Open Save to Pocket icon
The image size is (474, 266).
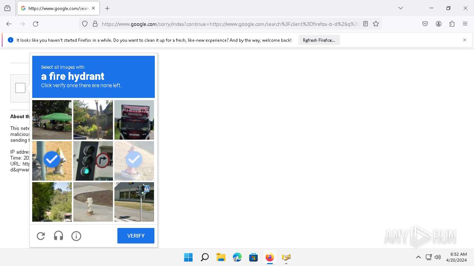425,24
